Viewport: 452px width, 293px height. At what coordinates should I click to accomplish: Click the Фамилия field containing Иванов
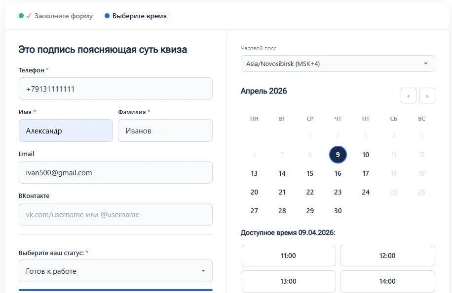click(165, 130)
